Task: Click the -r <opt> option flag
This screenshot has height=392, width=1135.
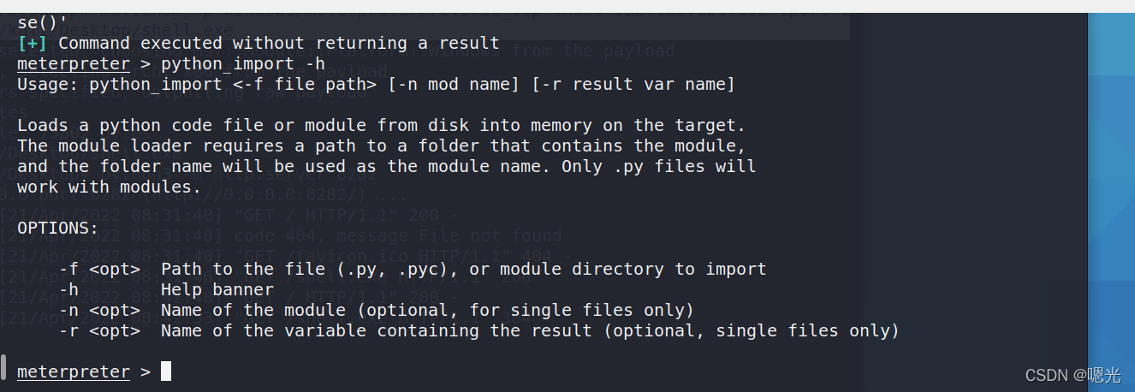Action: coord(99,331)
